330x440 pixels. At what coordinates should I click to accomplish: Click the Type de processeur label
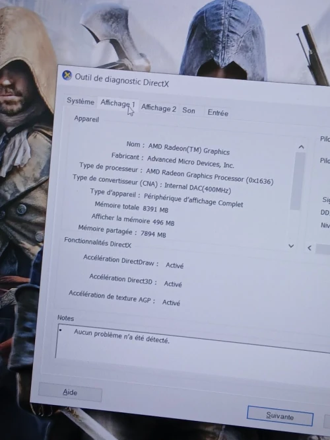coord(110,167)
